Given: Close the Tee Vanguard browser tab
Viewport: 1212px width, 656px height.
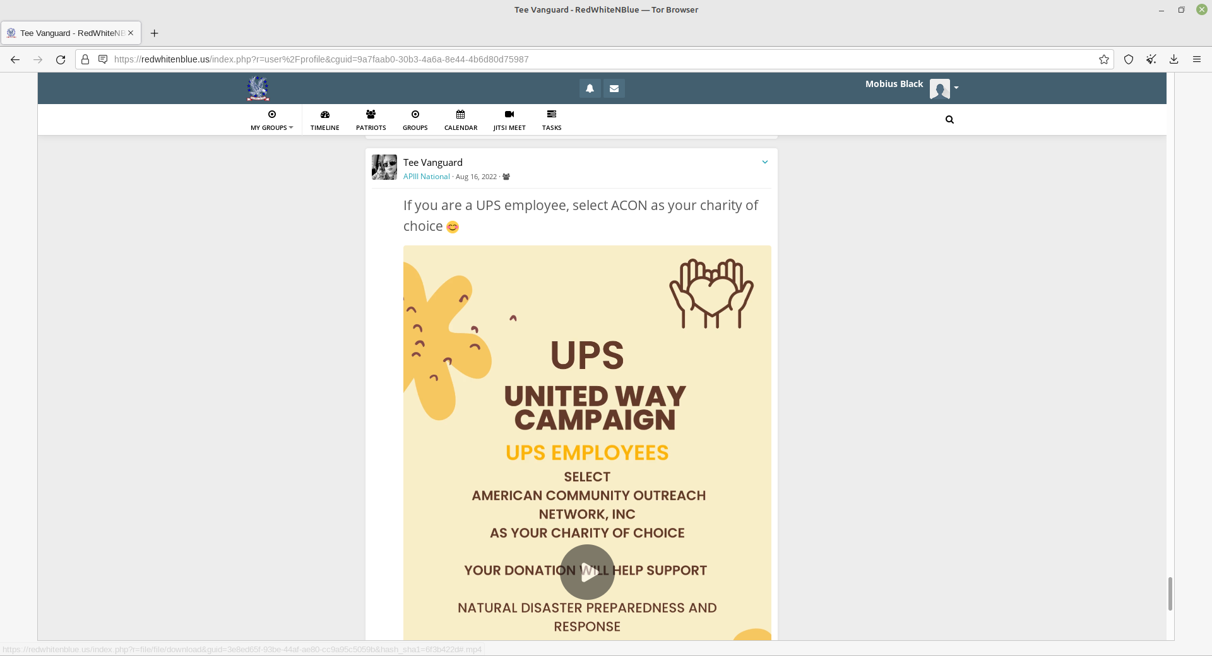Looking at the screenshot, I should click(131, 33).
